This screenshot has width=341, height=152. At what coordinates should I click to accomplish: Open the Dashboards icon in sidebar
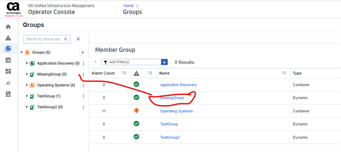8,71
